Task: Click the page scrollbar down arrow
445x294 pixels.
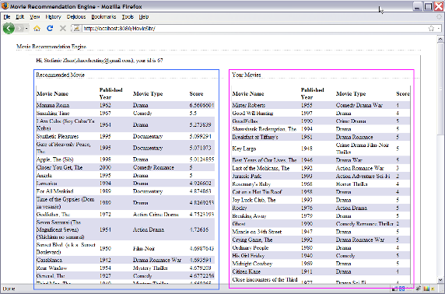Action: coord(440,279)
